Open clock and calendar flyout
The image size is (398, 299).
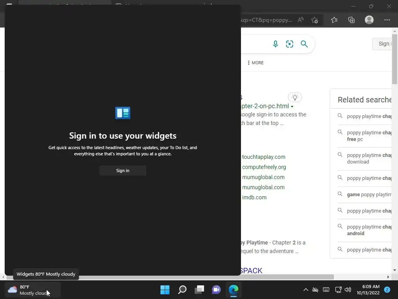pyautogui.click(x=368, y=290)
